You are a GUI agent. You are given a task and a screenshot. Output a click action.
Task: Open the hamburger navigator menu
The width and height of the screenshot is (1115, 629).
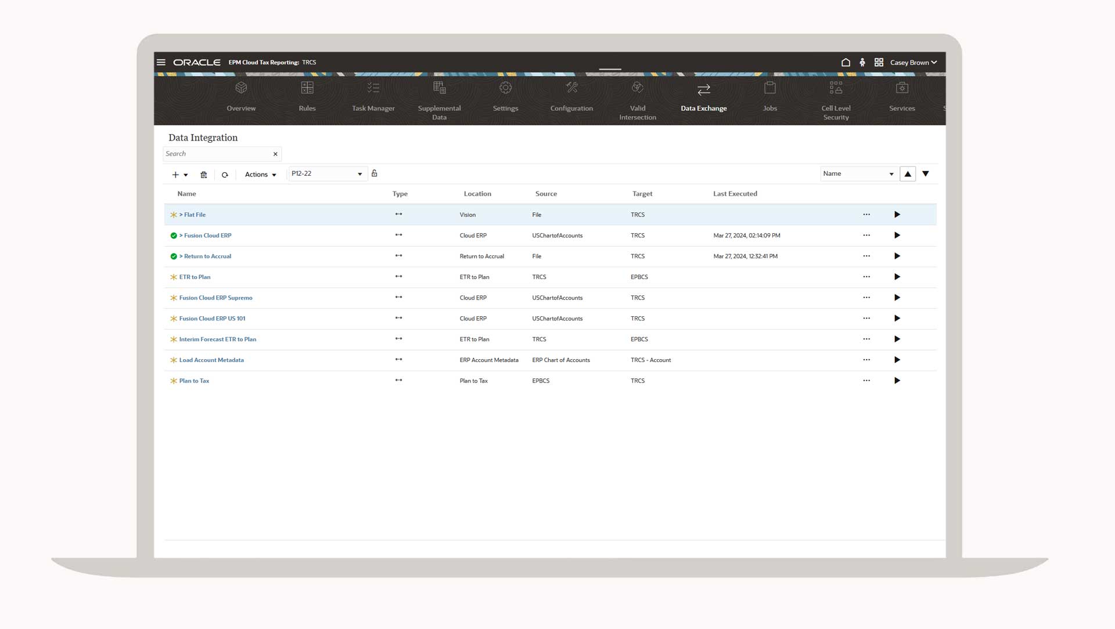click(x=161, y=62)
